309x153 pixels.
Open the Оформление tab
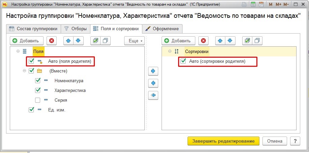tap(163, 29)
